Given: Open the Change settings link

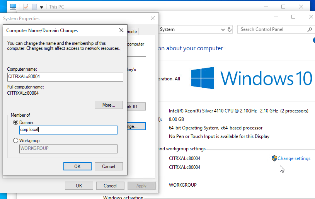Looking at the screenshot, I should (294, 158).
